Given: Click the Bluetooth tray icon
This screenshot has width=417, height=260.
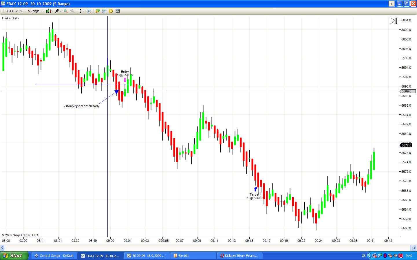Looking at the screenshot, I should click(385, 256).
